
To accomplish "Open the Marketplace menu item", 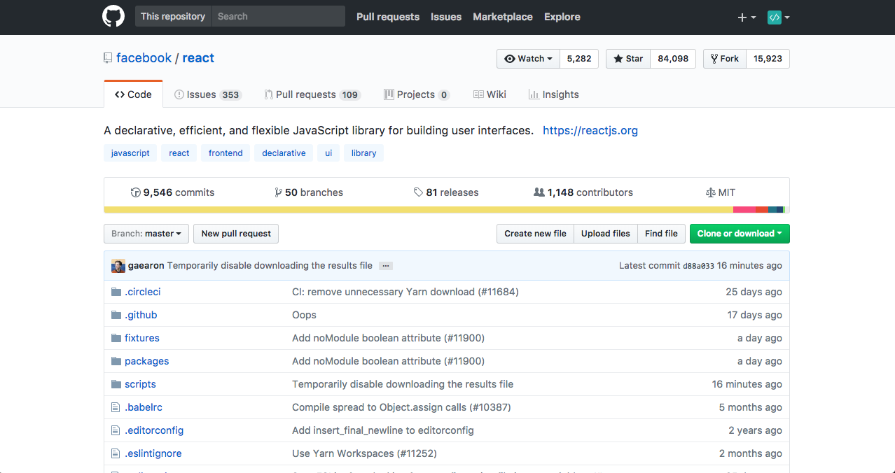I will [502, 16].
